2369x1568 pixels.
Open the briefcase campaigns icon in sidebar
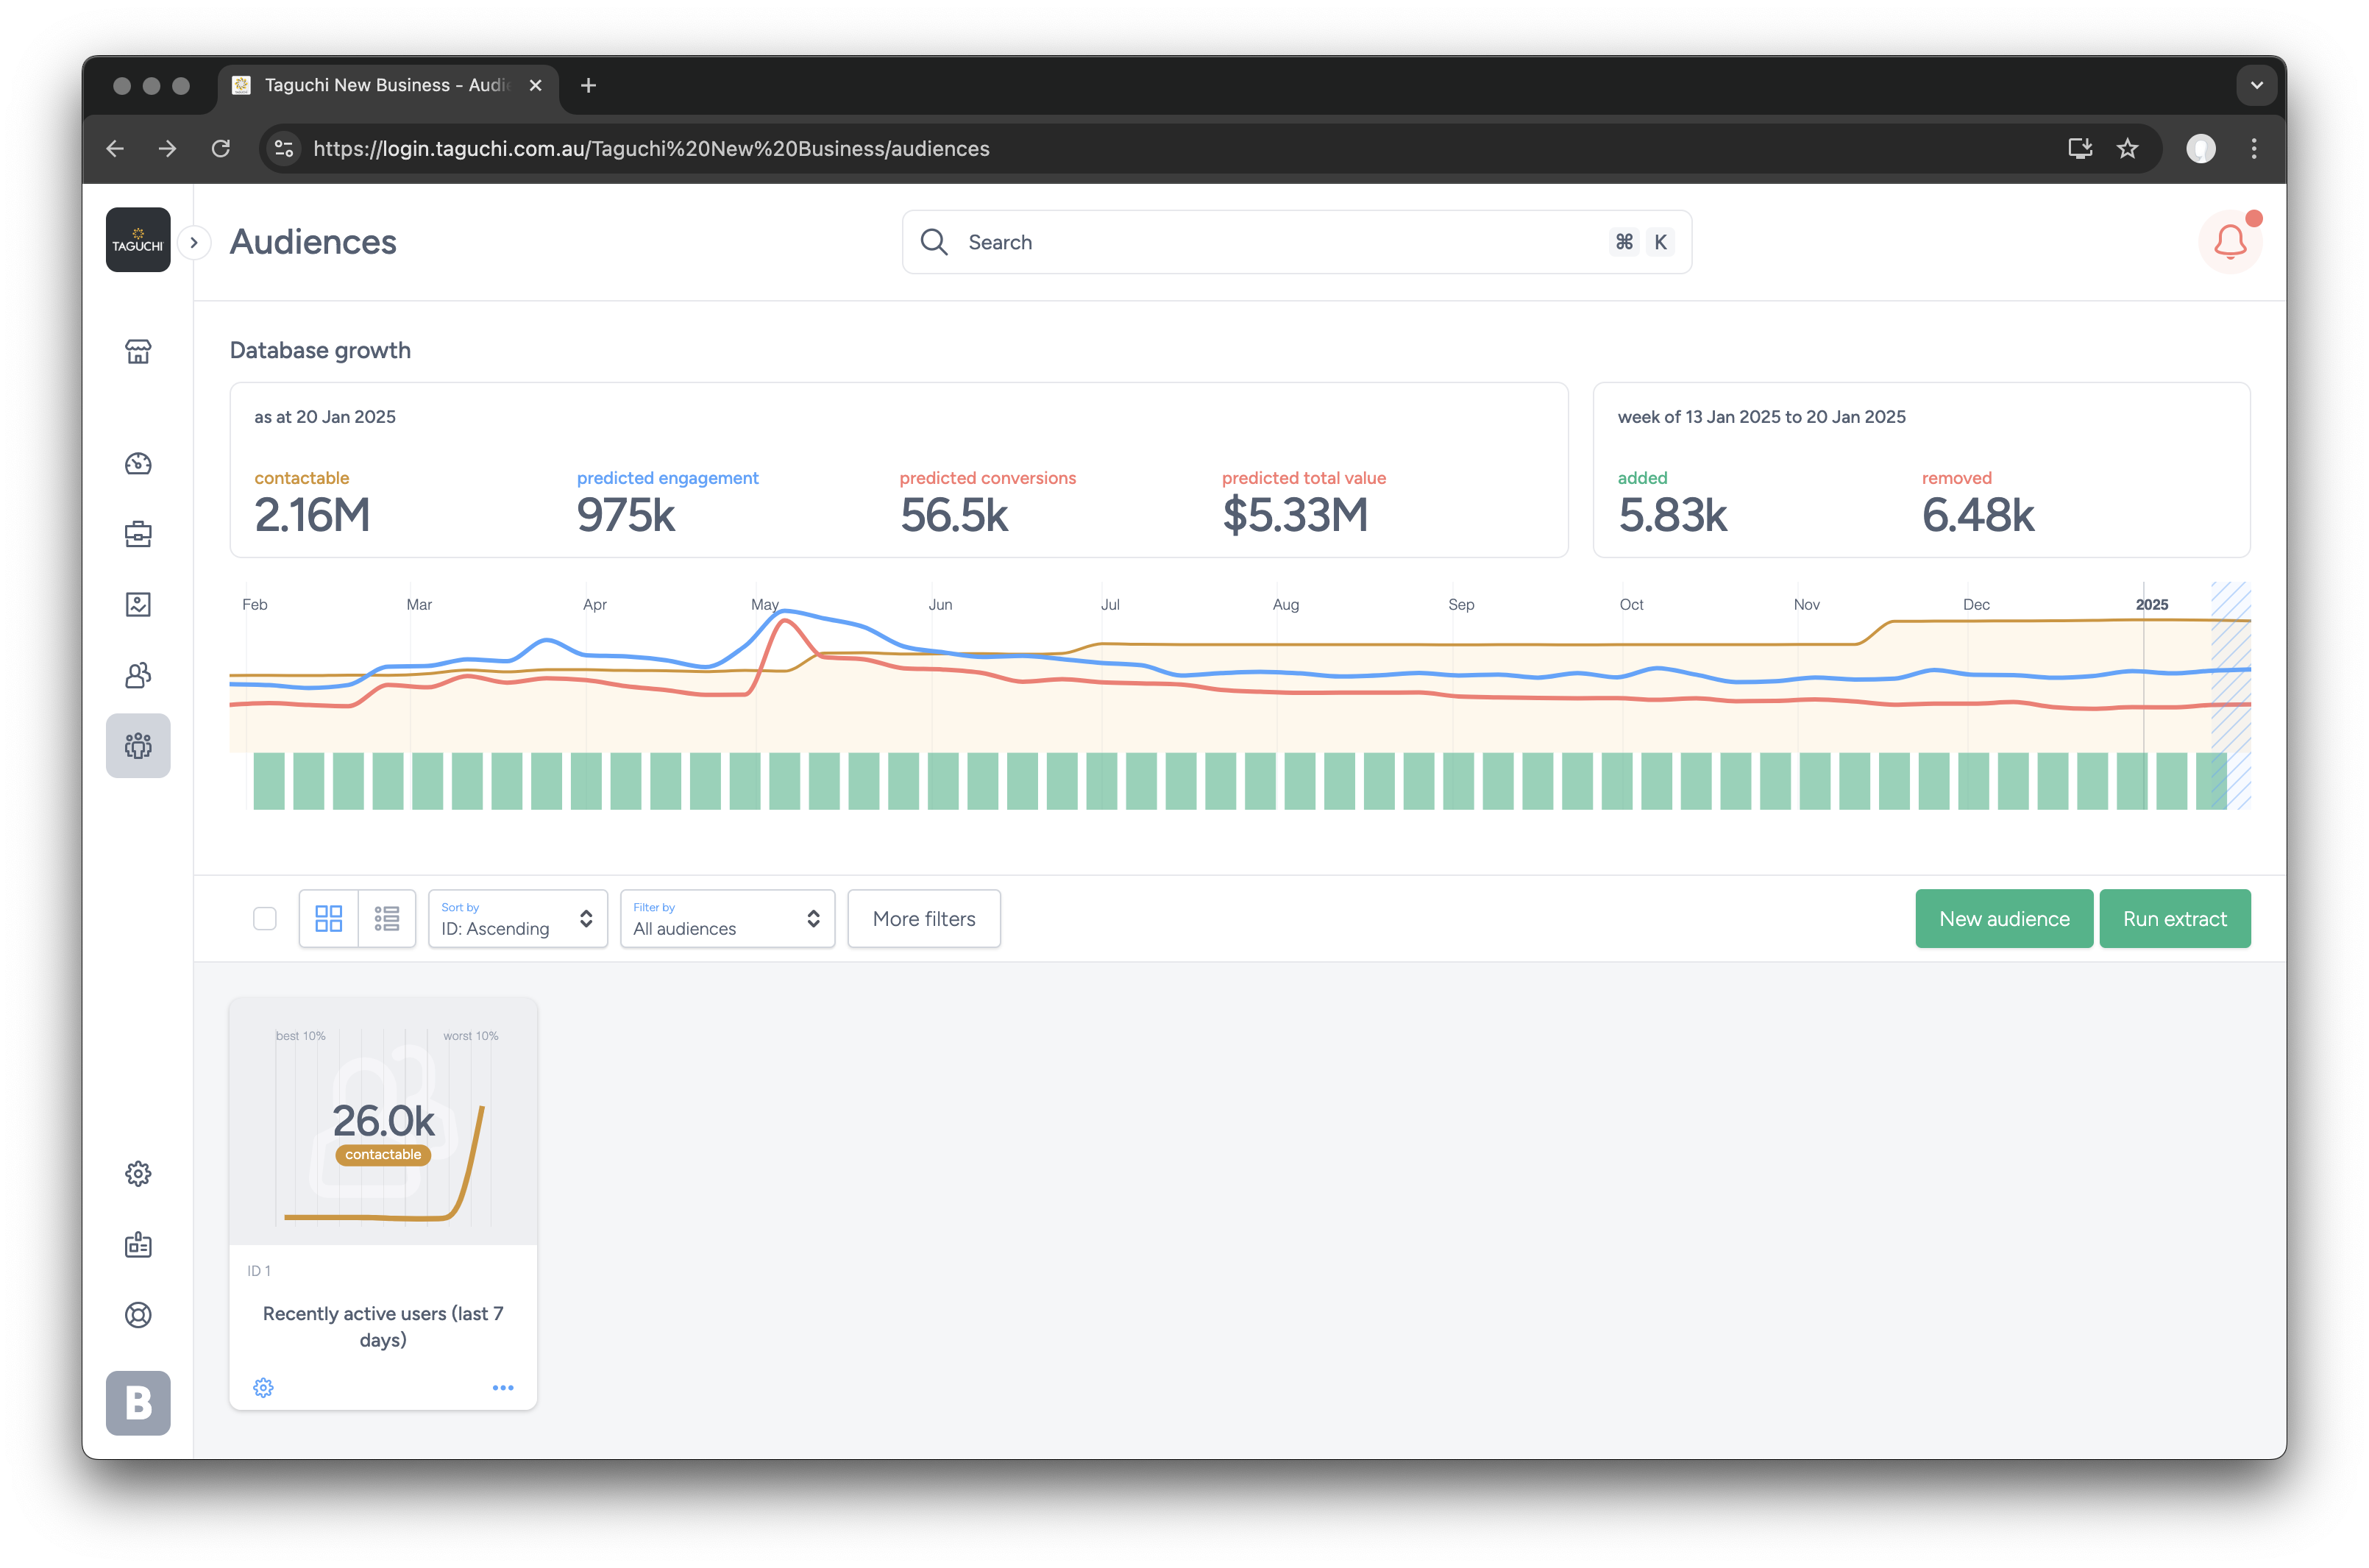click(x=138, y=534)
